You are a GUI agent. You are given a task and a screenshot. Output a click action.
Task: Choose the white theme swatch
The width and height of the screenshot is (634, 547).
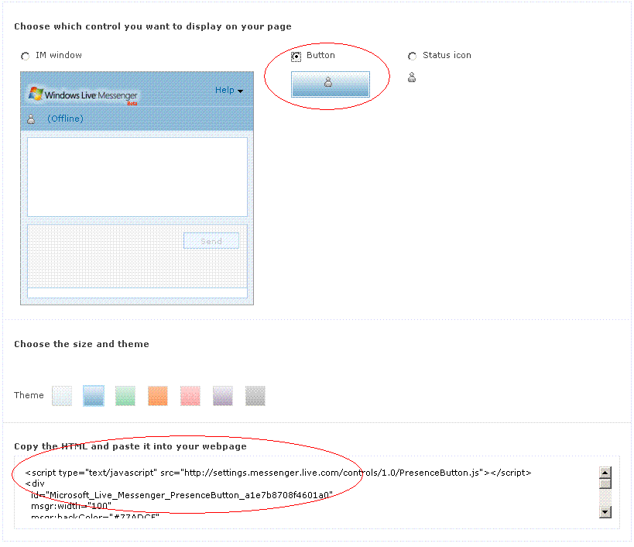62,396
